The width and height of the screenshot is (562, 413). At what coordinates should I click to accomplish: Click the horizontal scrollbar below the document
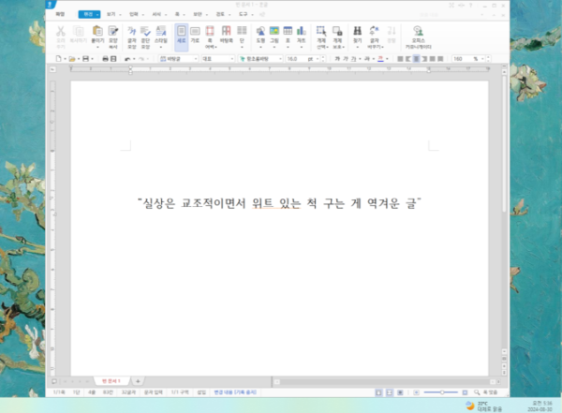click(384, 381)
